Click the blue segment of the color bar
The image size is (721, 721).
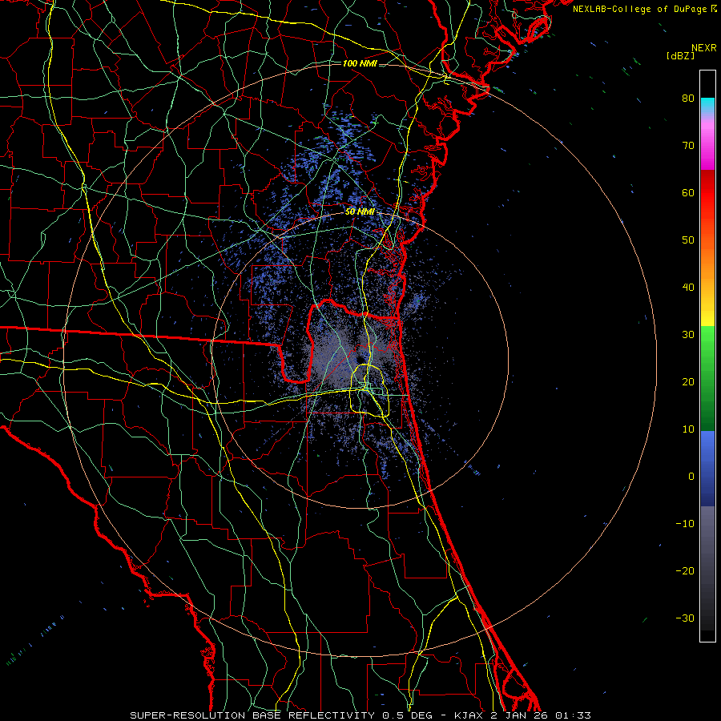(x=707, y=469)
